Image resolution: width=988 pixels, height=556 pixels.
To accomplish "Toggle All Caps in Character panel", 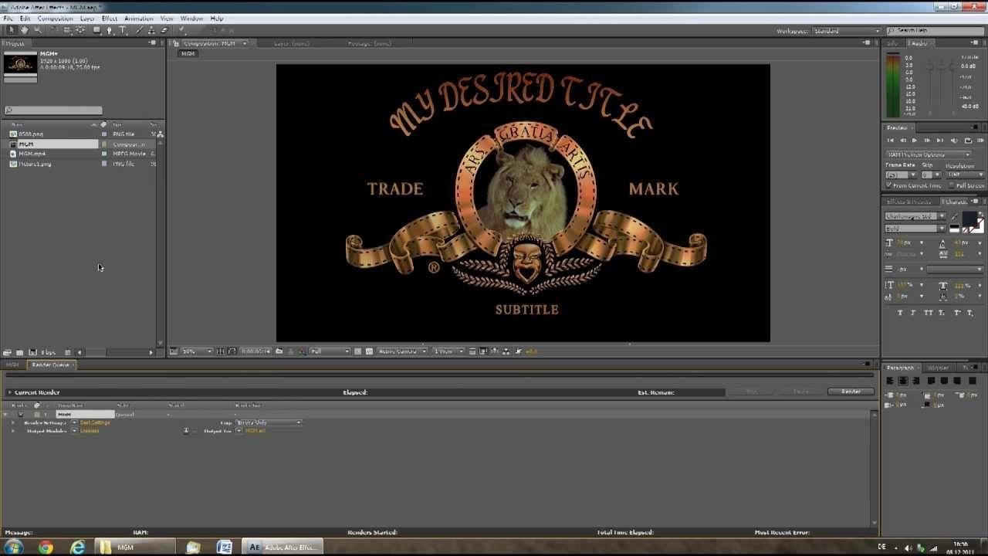I will tap(928, 313).
